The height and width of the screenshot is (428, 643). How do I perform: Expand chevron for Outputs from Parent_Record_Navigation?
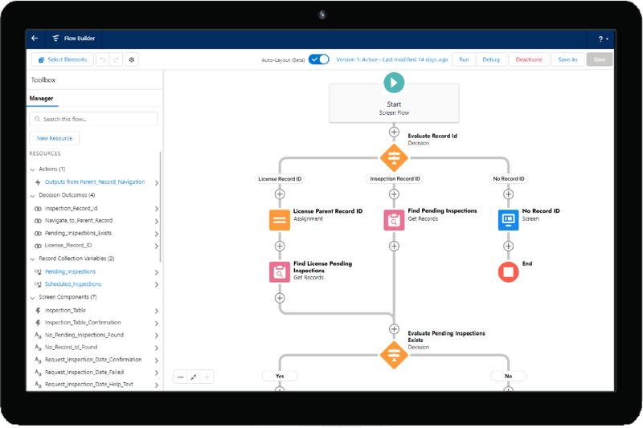point(156,182)
